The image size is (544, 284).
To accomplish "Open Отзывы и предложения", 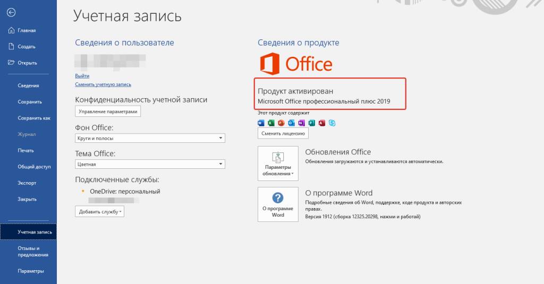I will pyautogui.click(x=28, y=252).
